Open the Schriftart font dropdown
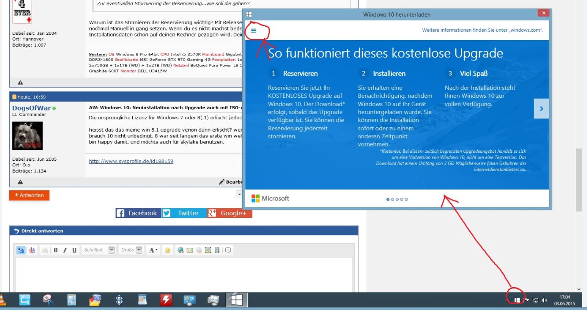 coord(99,250)
